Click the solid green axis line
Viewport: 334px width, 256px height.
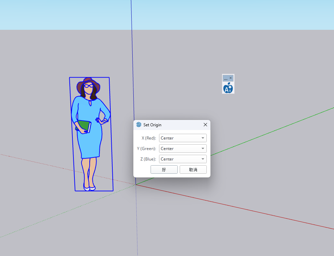(271, 132)
